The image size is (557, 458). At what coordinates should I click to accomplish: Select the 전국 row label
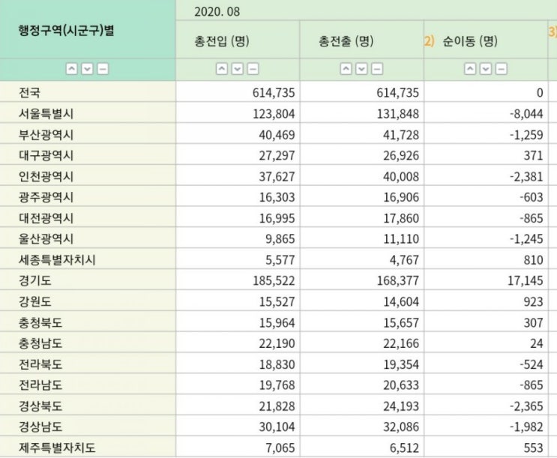(x=29, y=93)
